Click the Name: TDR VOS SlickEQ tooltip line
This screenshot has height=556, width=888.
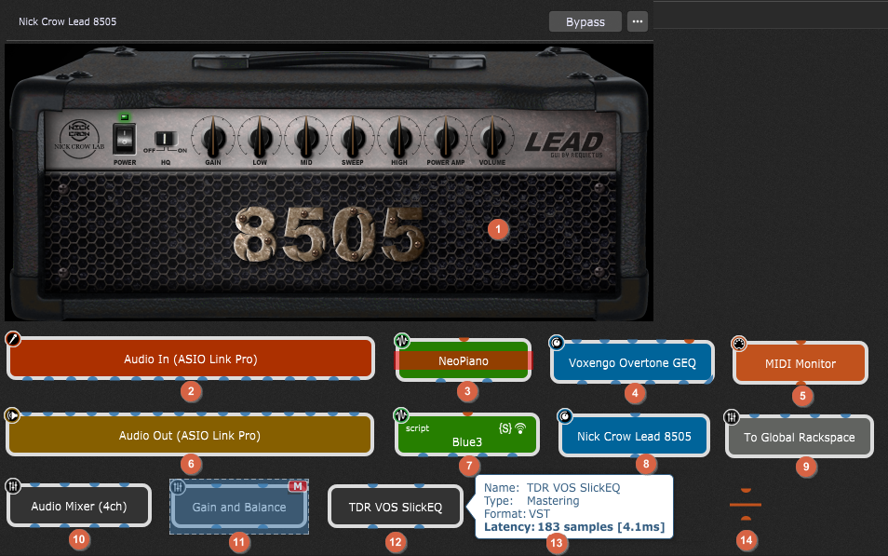pyautogui.click(x=552, y=487)
